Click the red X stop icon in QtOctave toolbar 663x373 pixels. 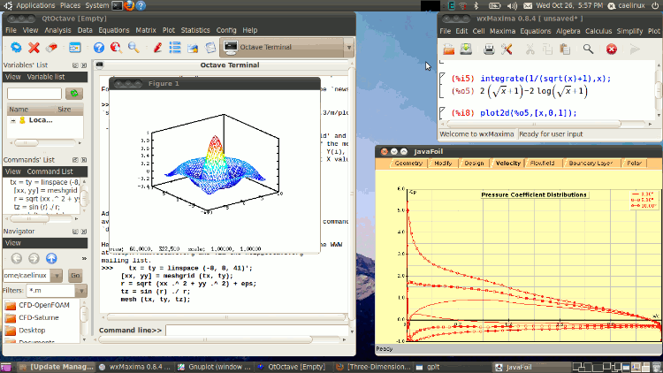pyautogui.click(x=34, y=47)
